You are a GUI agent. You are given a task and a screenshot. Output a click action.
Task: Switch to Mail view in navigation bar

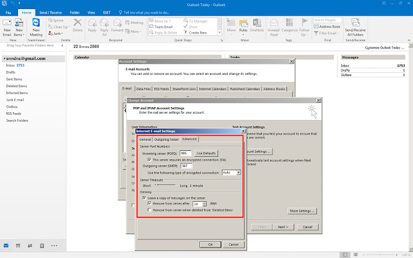(x=6, y=246)
